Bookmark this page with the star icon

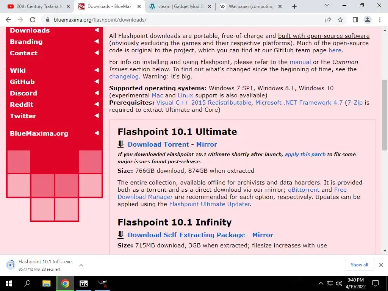click(340, 20)
